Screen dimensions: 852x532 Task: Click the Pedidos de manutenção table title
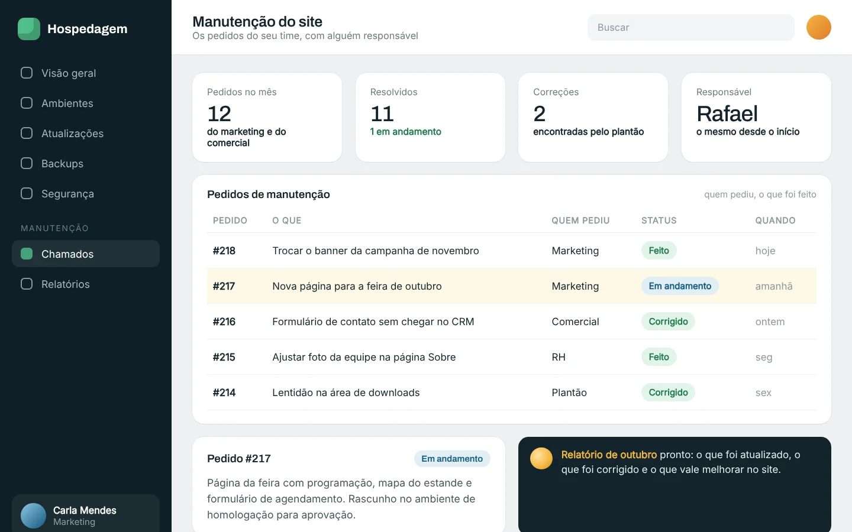[269, 194]
